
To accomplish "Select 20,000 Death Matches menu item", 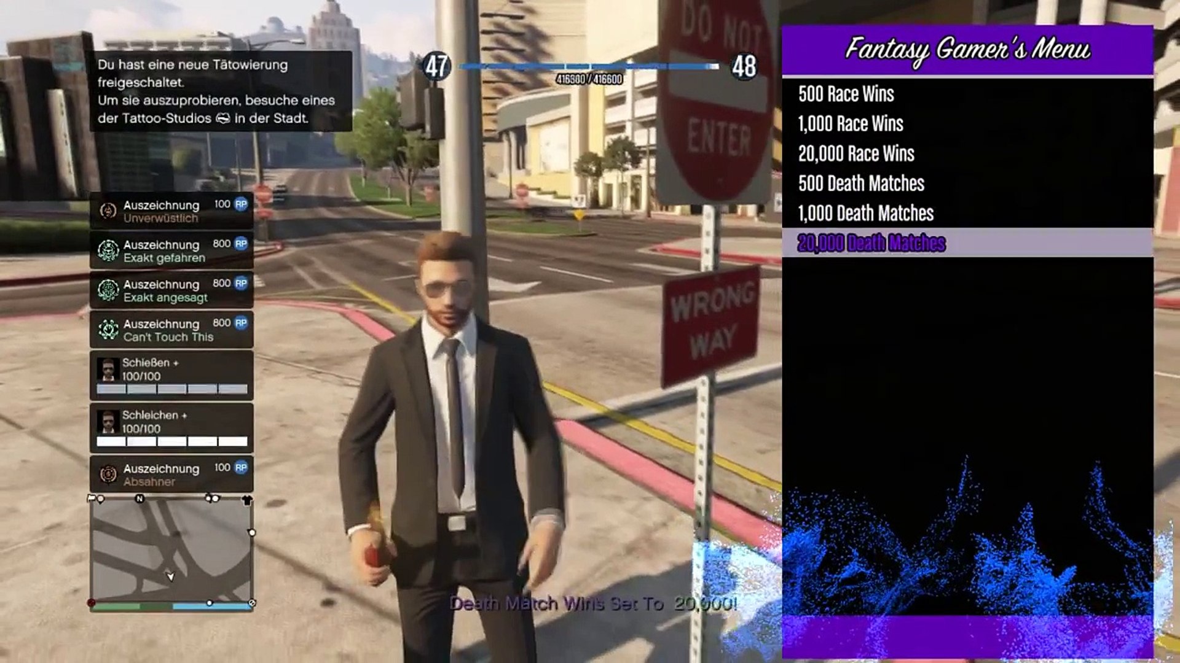I will (x=871, y=242).
